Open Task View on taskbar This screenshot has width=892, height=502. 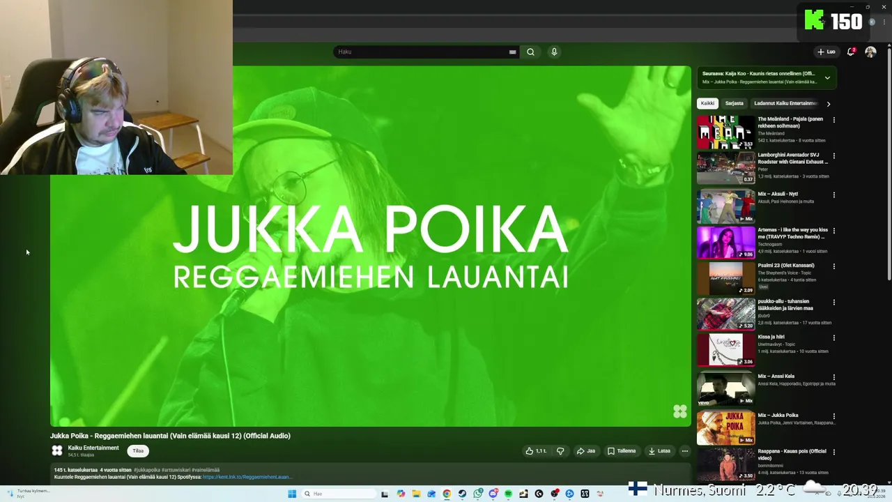(385, 494)
